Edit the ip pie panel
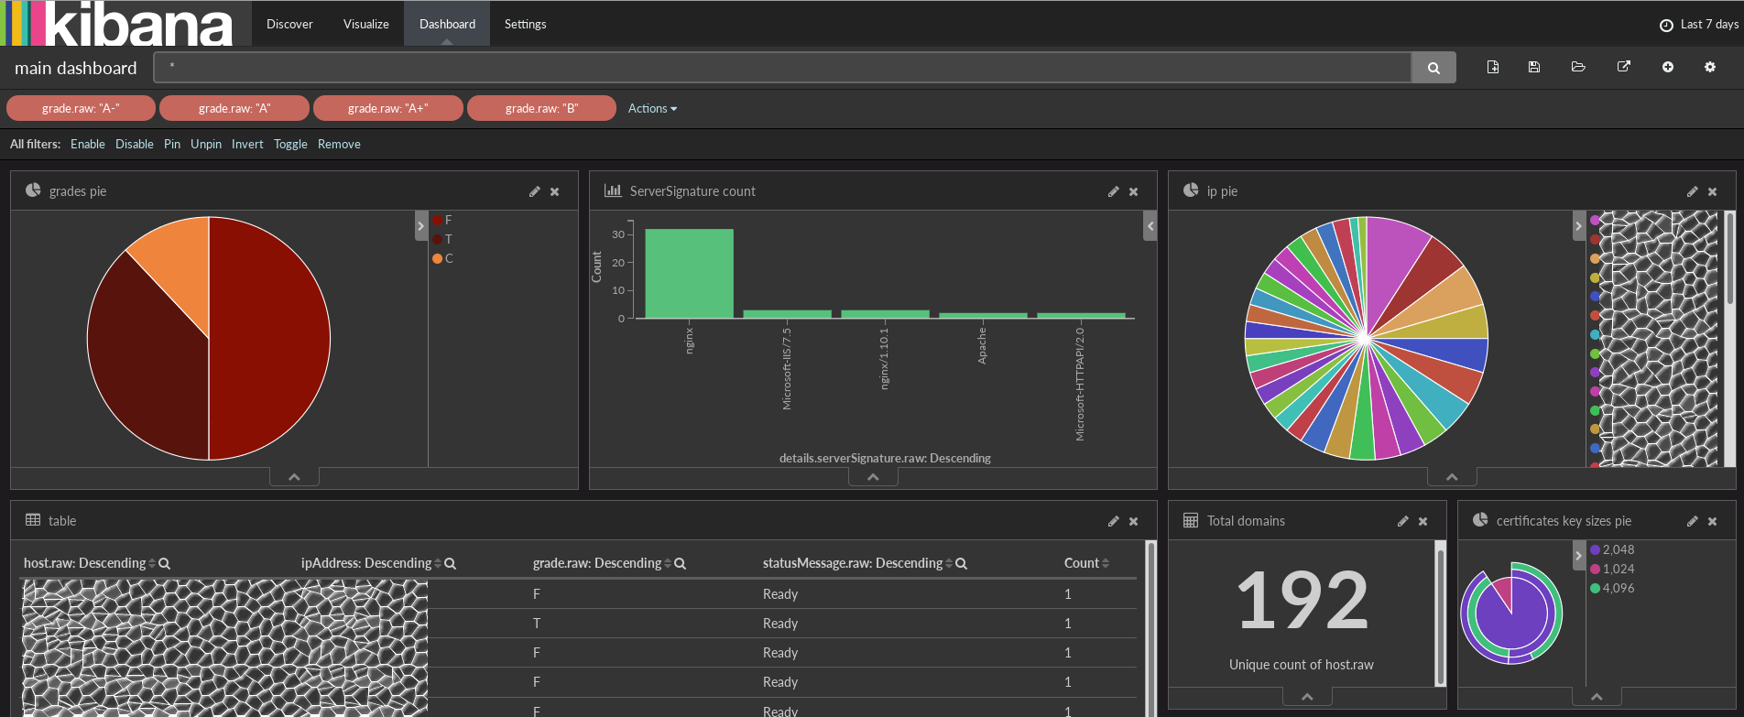 [x=1692, y=191]
